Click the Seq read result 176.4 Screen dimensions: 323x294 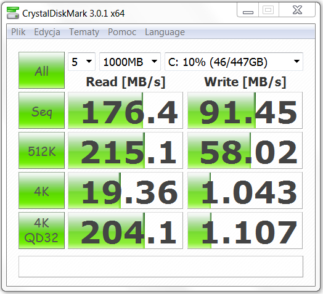coord(125,110)
